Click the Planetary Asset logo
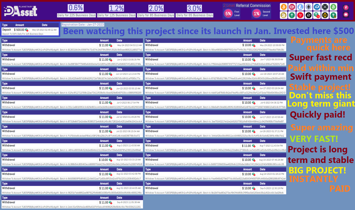355x210 pixels. [x=21, y=11]
